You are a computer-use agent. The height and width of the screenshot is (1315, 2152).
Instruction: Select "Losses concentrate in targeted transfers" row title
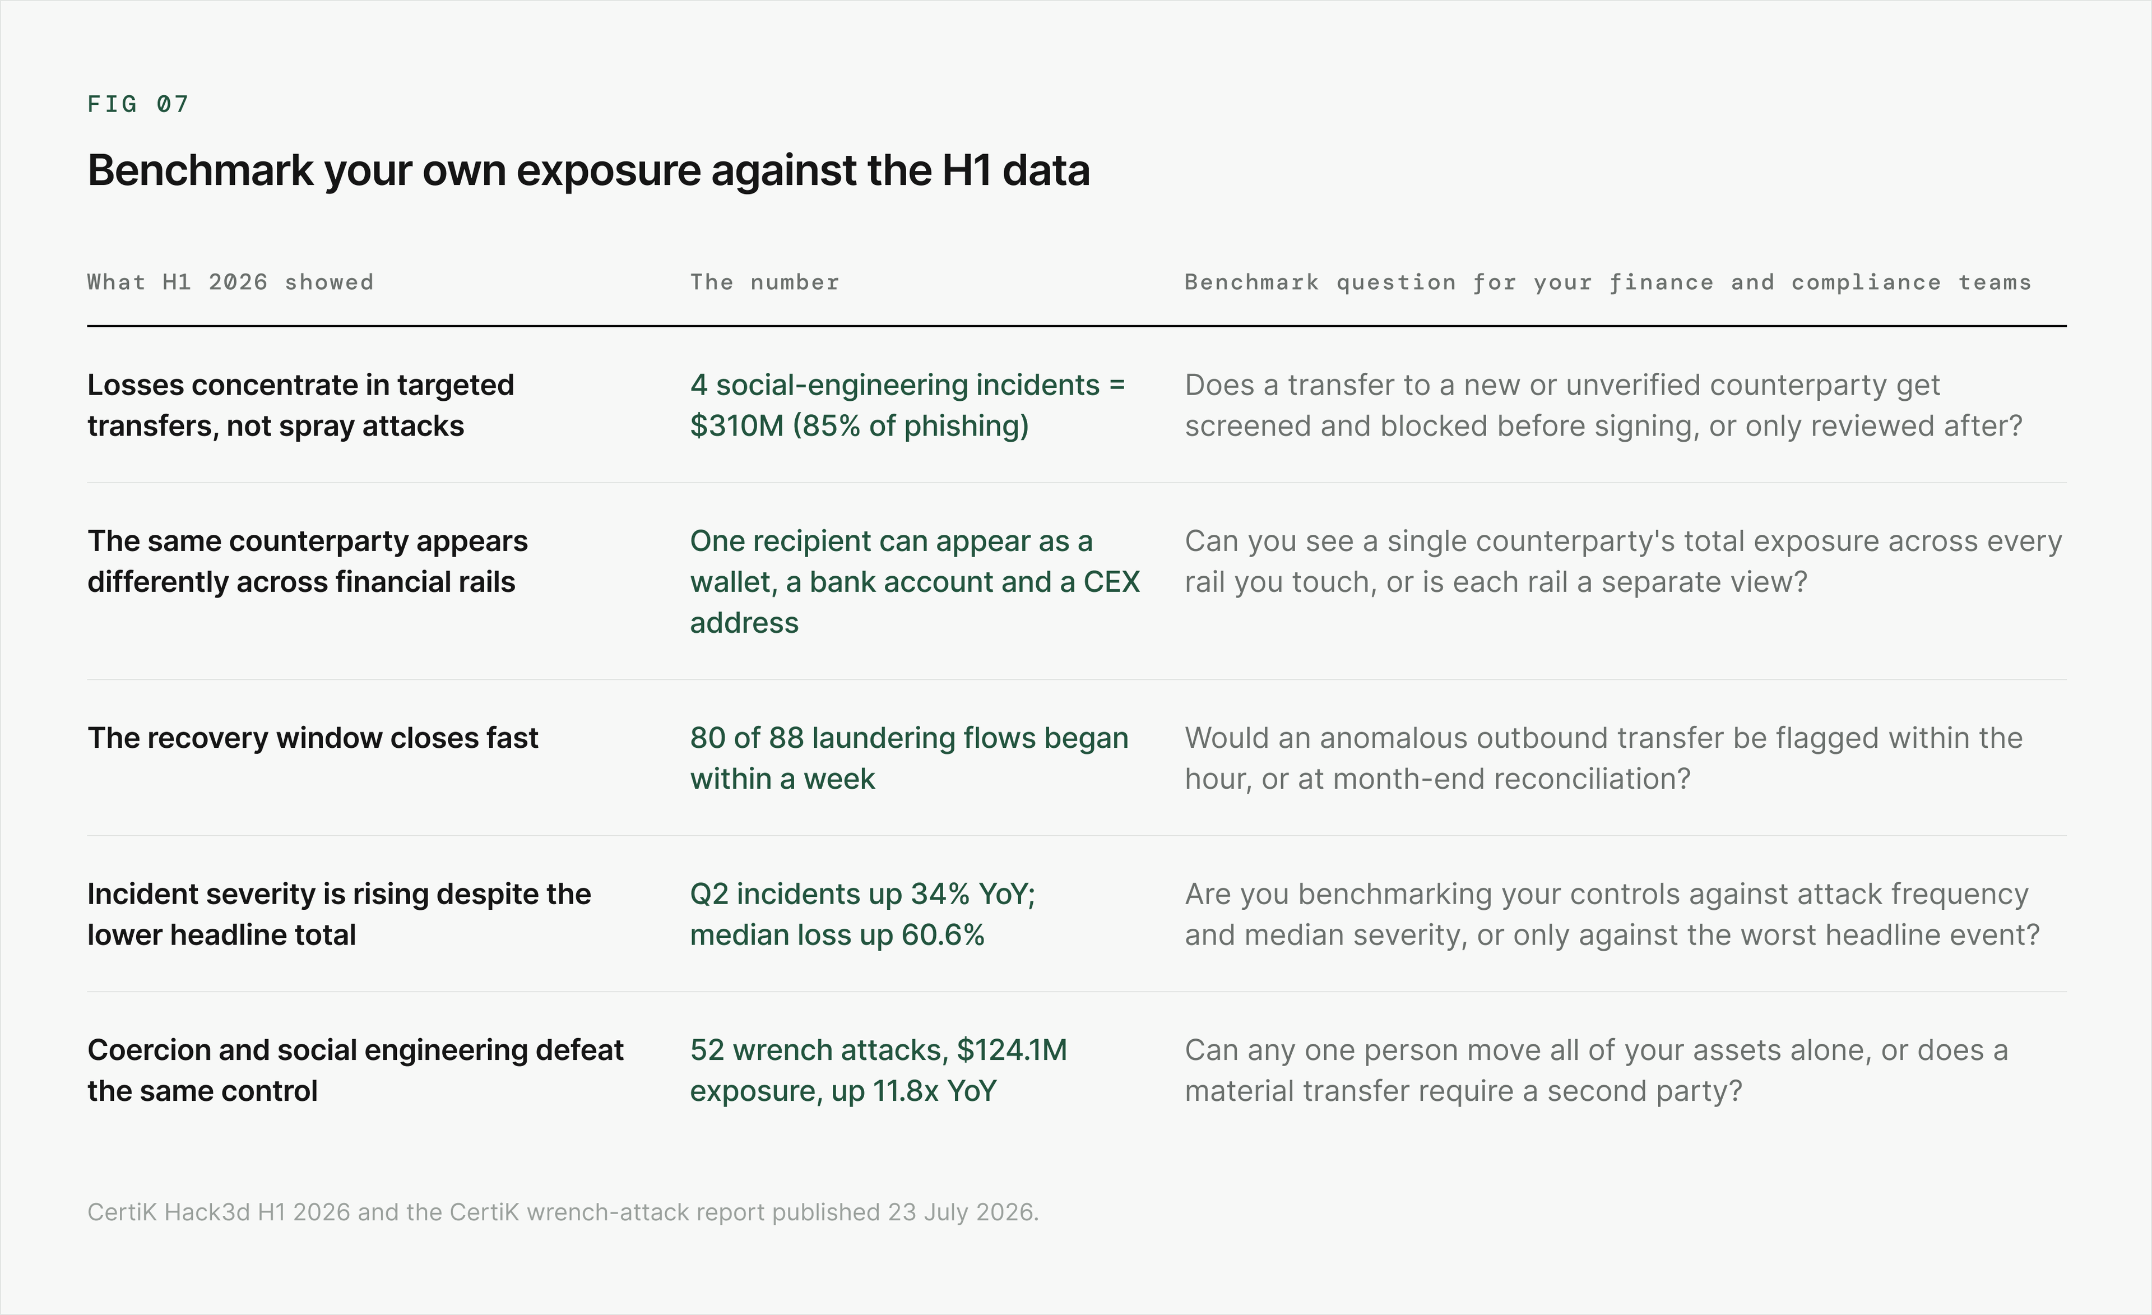click(x=302, y=405)
